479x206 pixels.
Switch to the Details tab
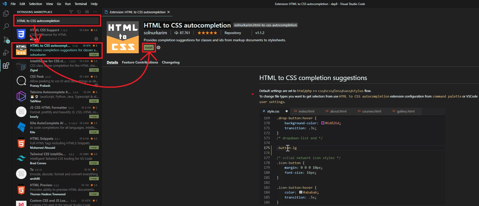point(112,62)
